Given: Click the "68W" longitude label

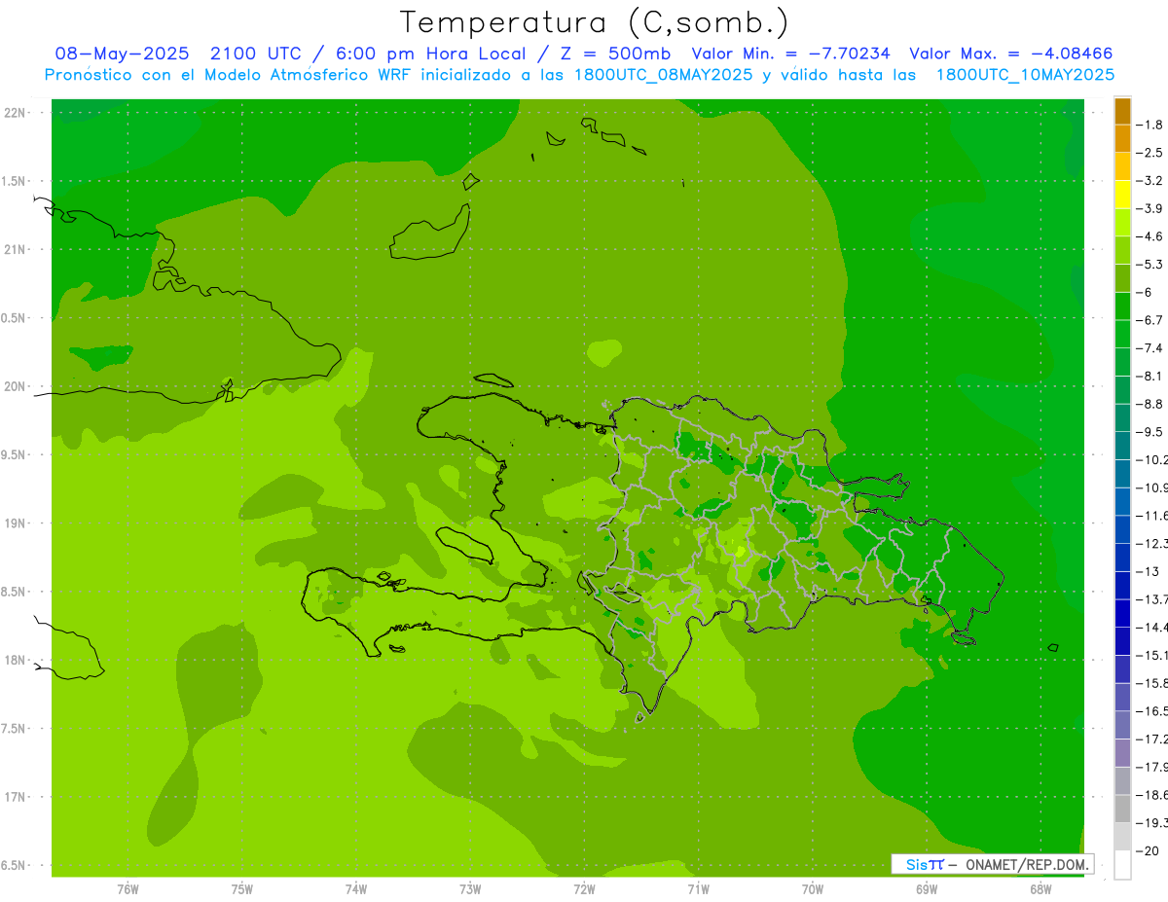Looking at the screenshot, I should (x=1040, y=888).
